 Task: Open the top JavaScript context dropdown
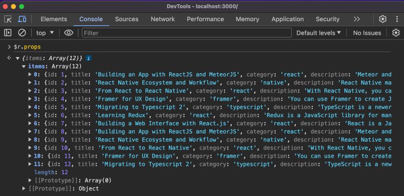[x=45, y=33]
